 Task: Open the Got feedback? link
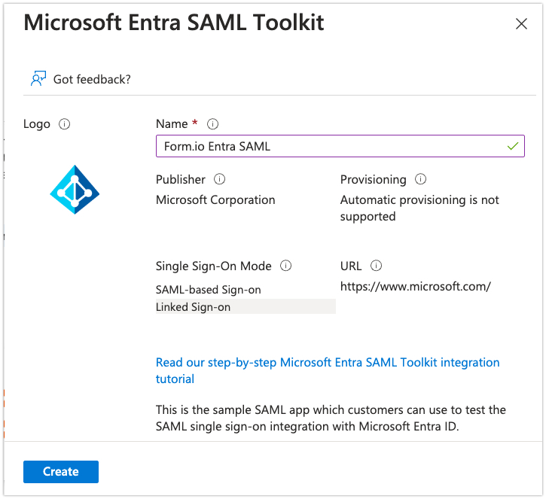tap(92, 79)
